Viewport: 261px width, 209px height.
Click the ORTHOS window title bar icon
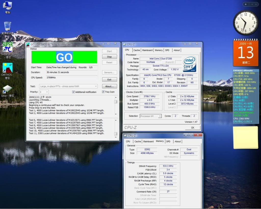[x=28, y=44]
